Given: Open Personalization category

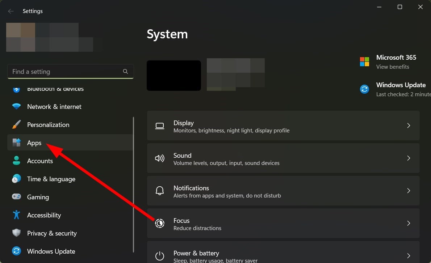Looking at the screenshot, I should click(70, 125).
